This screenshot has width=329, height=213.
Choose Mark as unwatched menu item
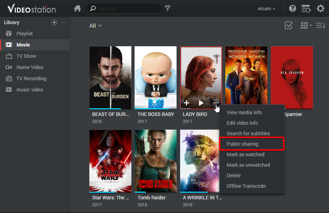click(252, 165)
